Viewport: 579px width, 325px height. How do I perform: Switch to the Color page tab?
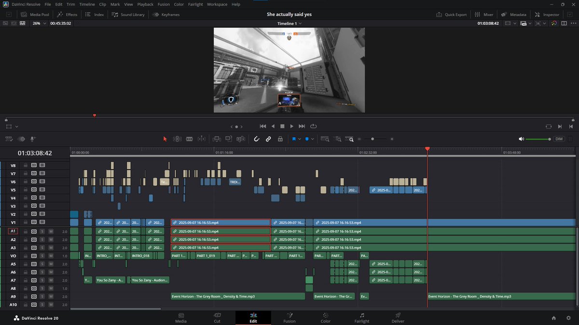(x=326, y=318)
